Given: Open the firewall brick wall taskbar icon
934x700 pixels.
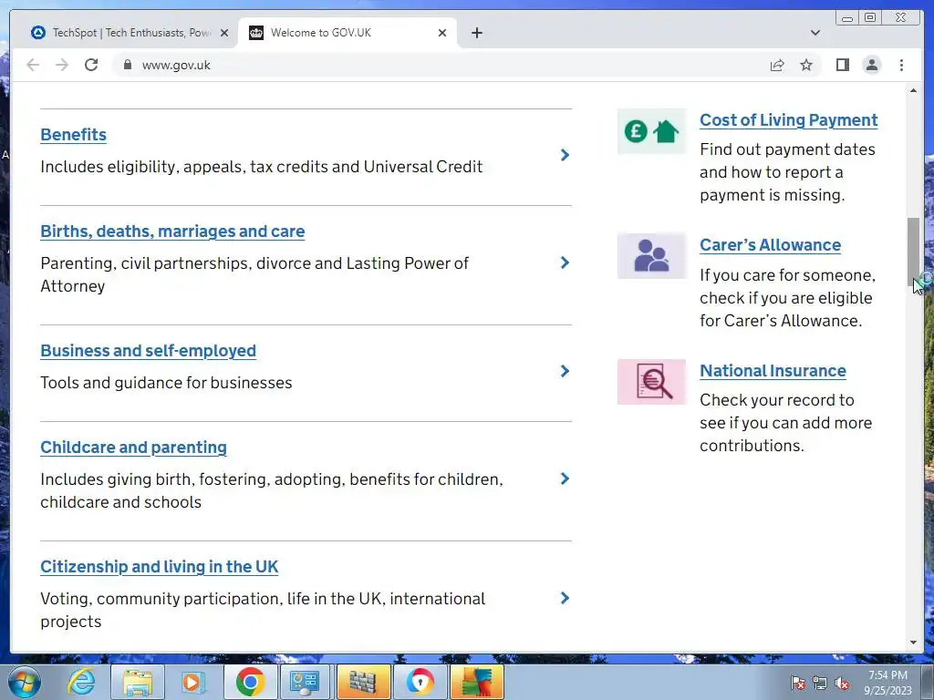Looking at the screenshot, I should click(x=363, y=682).
